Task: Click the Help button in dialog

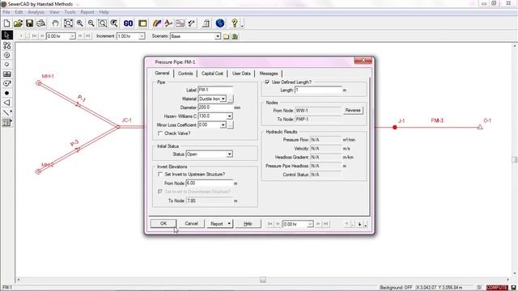Action: 248,224
